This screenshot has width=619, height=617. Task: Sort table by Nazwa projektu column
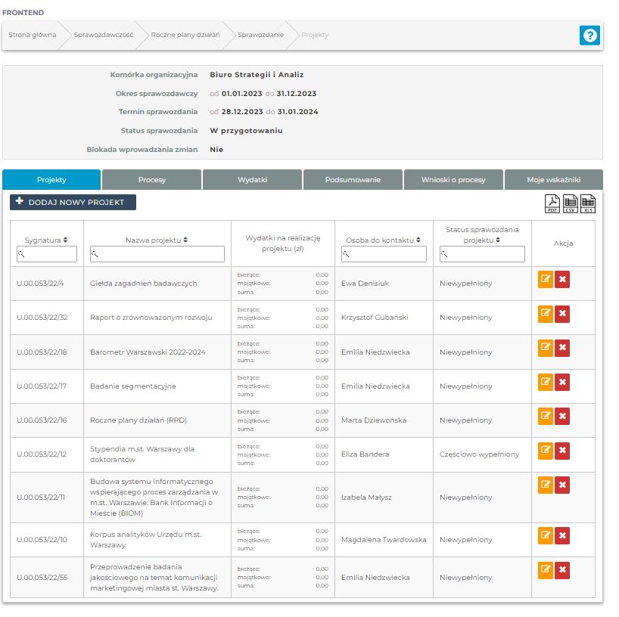coord(157,240)
